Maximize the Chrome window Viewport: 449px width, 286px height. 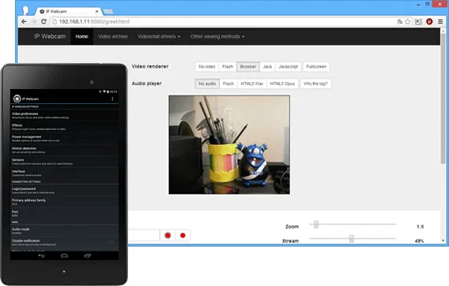coord(427,4)
